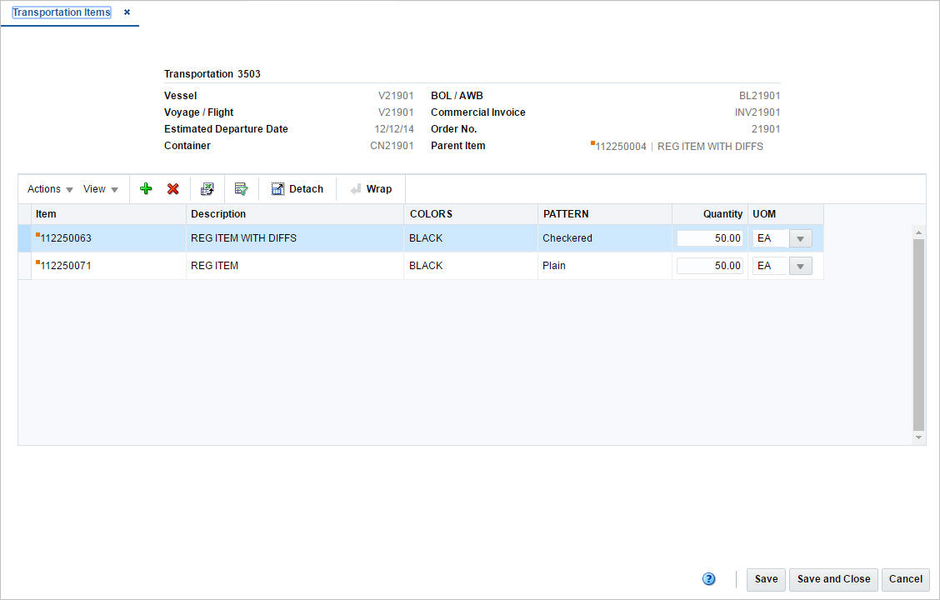The height and width of the screenshot is (600, 940).
Task: Click the vertical scrollbar thumb
Action: tap(918, 334)
